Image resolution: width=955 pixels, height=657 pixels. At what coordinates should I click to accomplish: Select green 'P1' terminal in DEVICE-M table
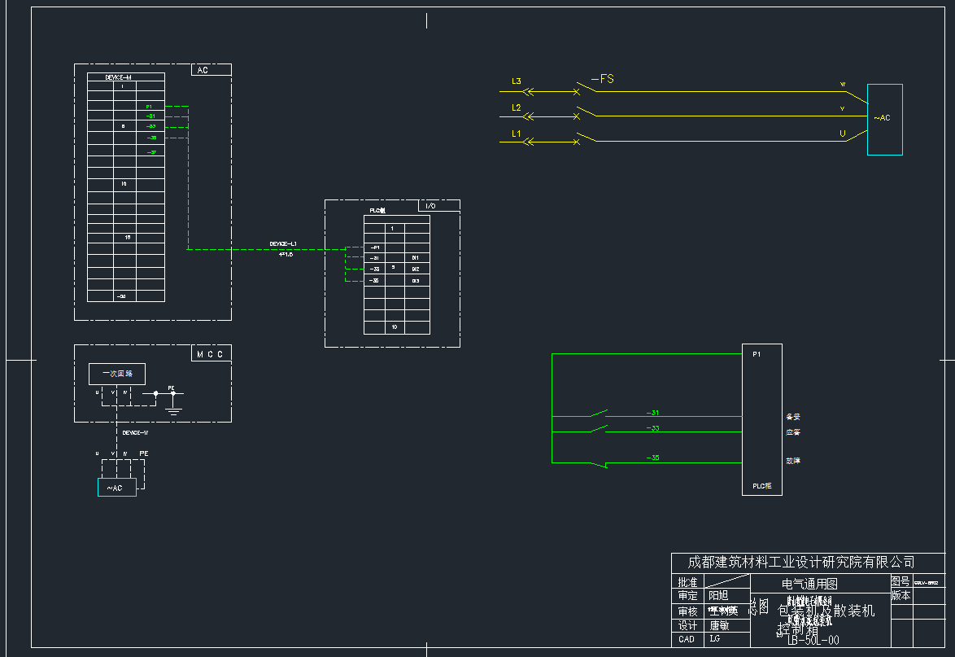pos(149,107)
